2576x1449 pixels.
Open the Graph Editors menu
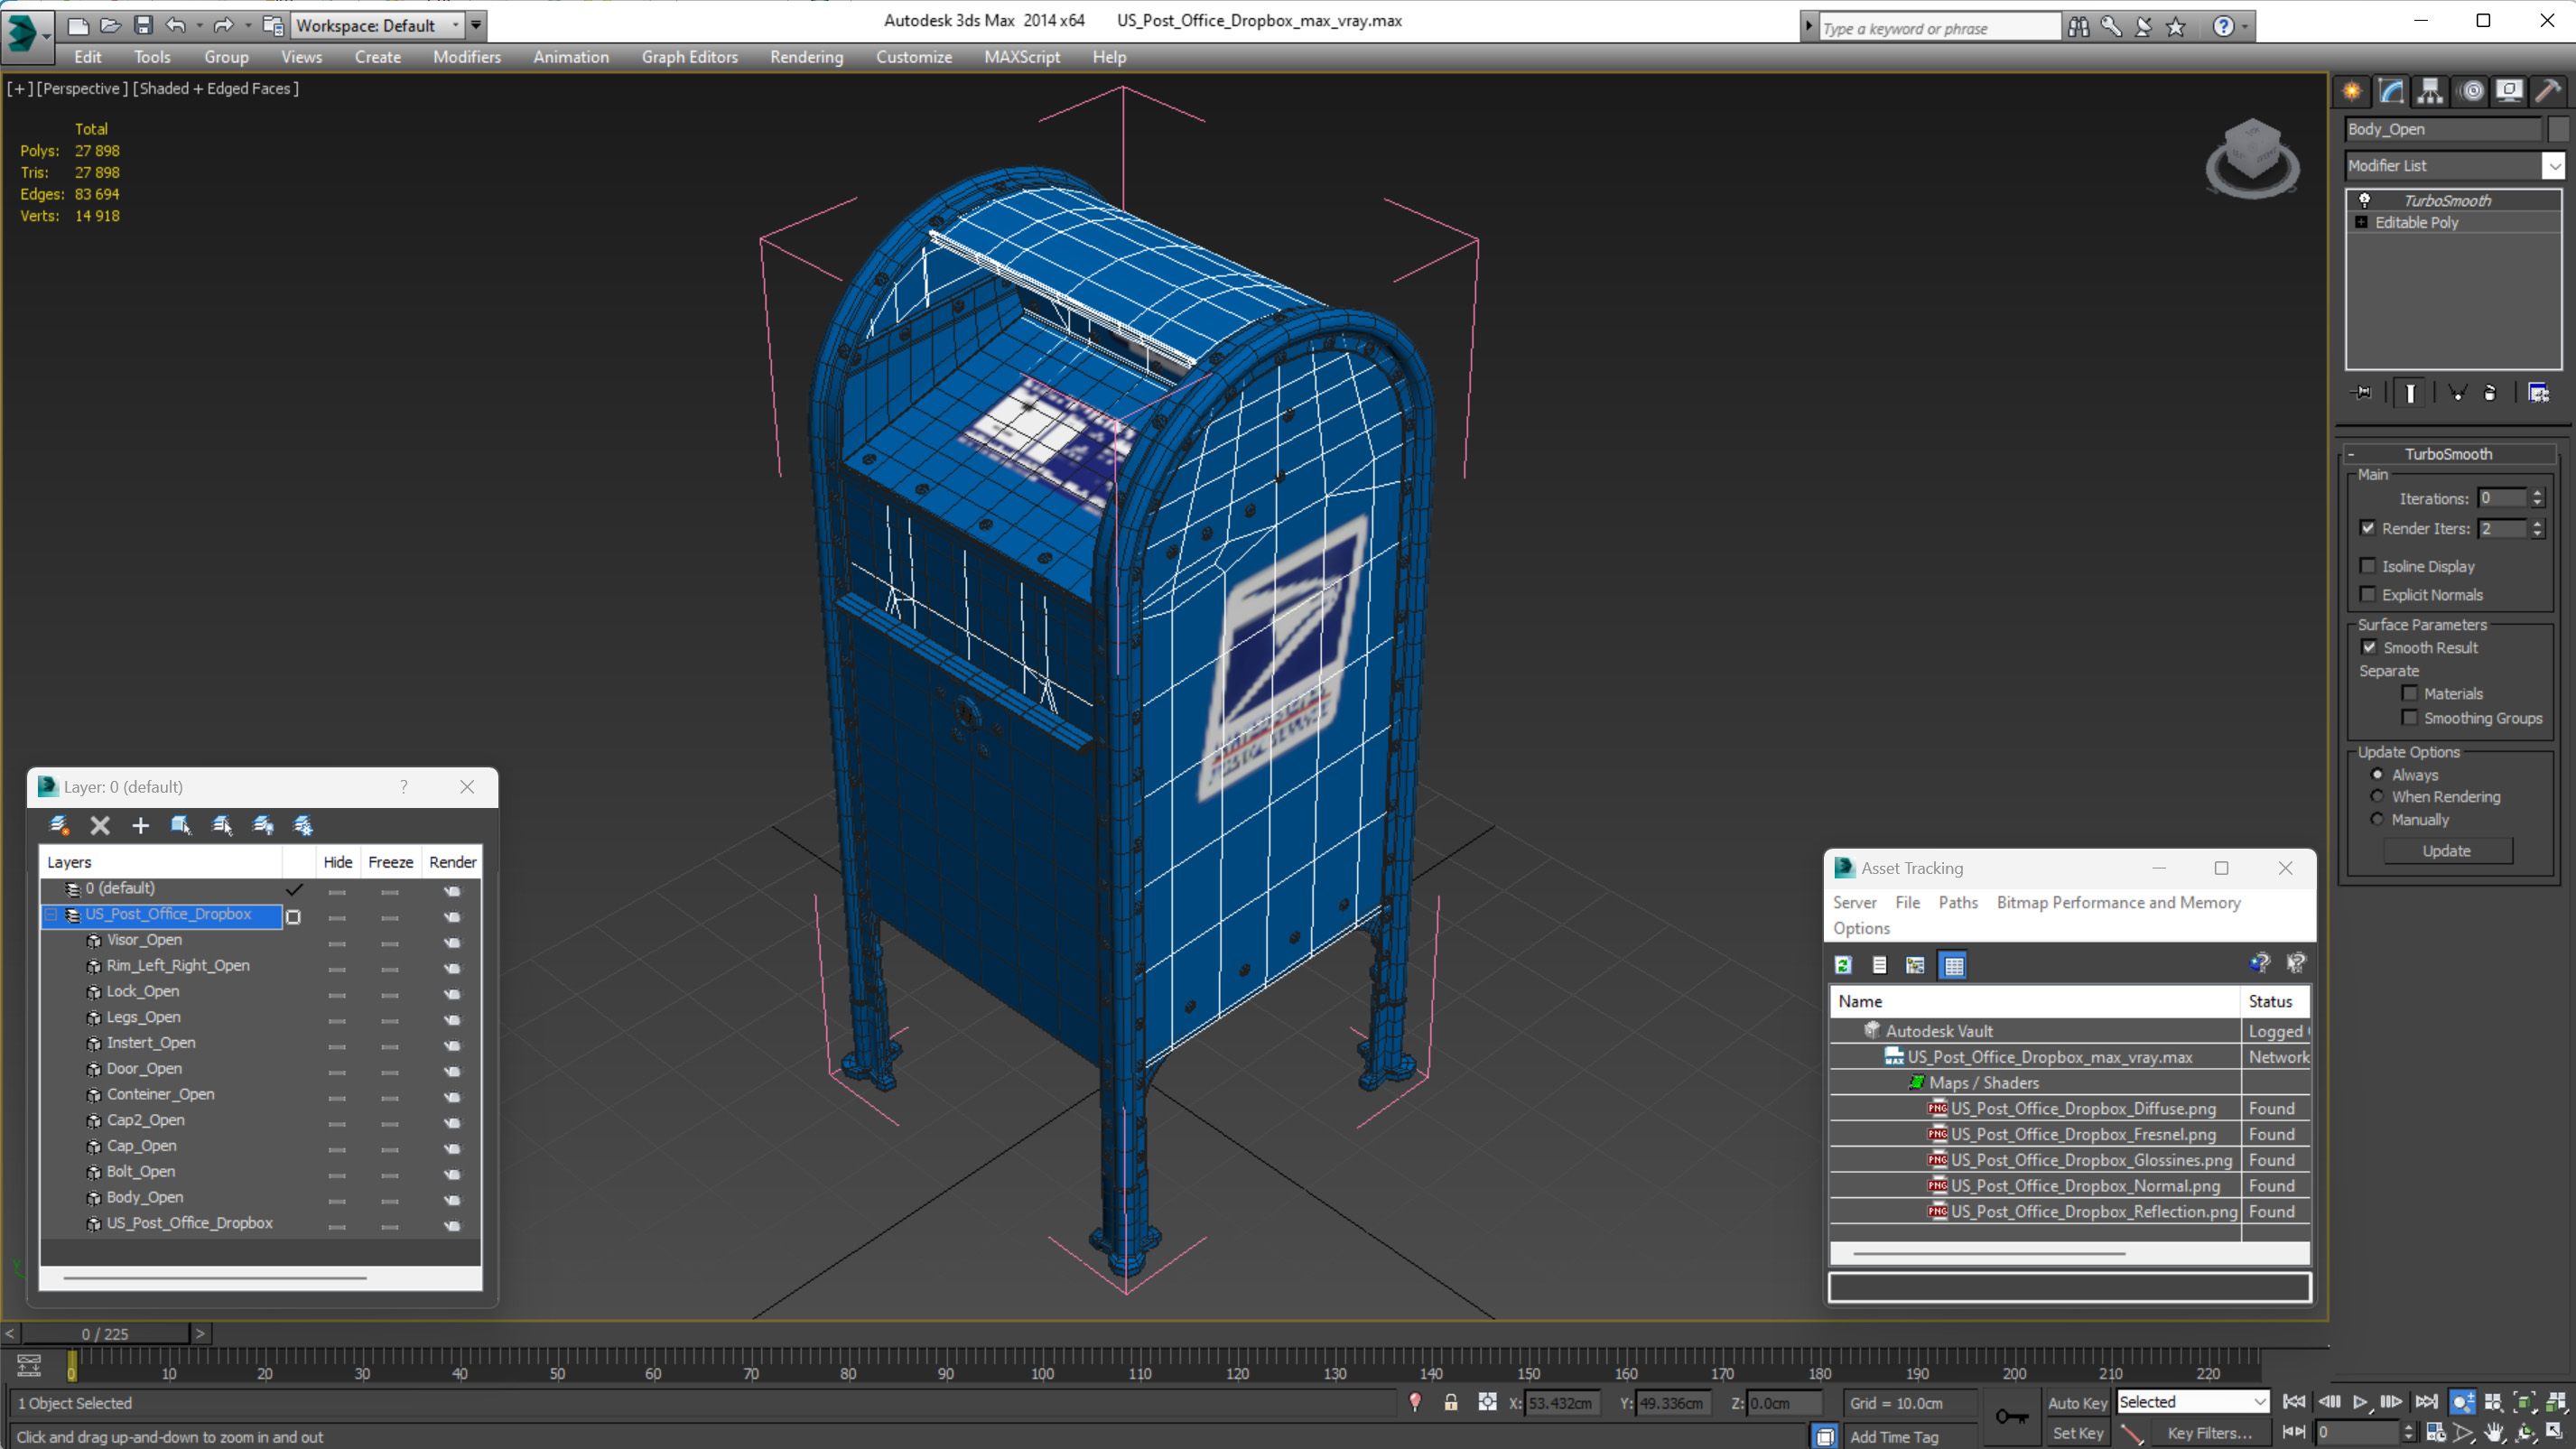coord(689,57)
